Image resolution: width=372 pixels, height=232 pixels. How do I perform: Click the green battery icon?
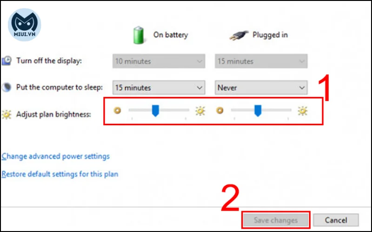tap(138, 35)
